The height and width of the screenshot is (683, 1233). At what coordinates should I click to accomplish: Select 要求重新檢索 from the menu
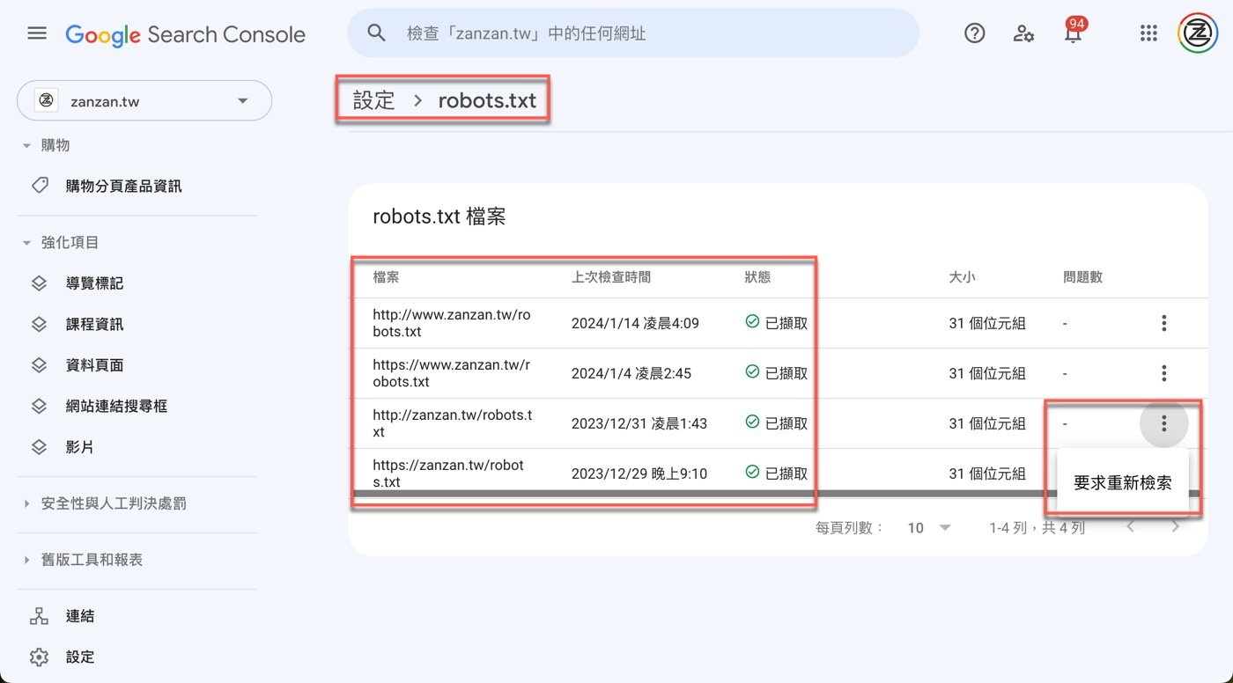[1123, 482]
